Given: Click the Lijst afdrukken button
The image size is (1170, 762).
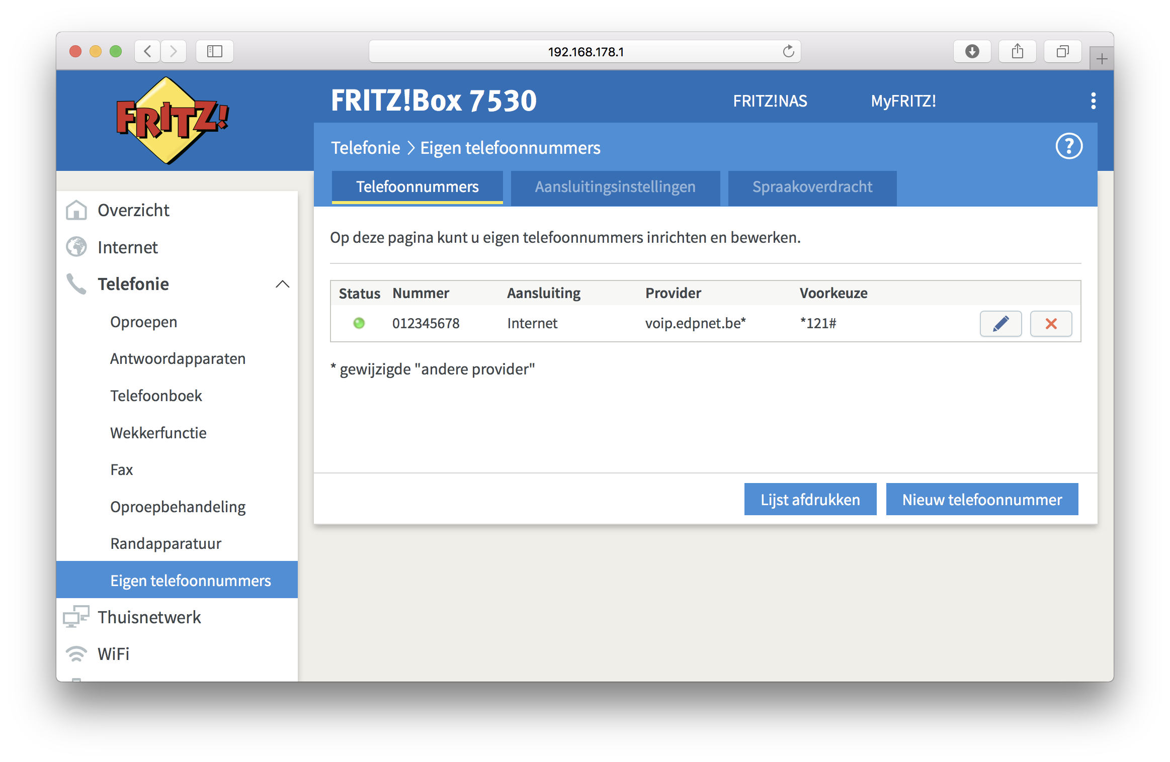Looking at the screenshot, I should (x=810, y=499).
